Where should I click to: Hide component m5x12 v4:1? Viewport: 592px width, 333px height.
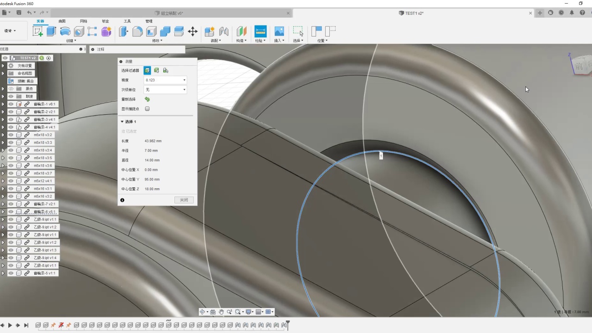[11, 181]
